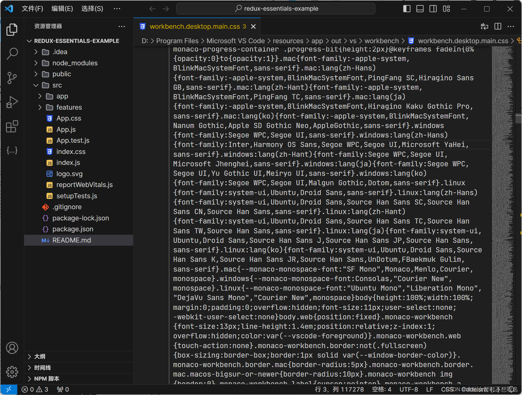
Task: Change encoding via UTF-8 status item
Action: tap(408, 389)
